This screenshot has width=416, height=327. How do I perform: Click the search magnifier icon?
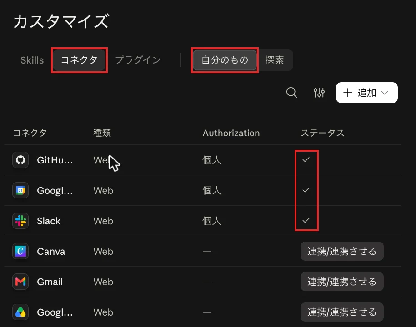tap(291, 93)
